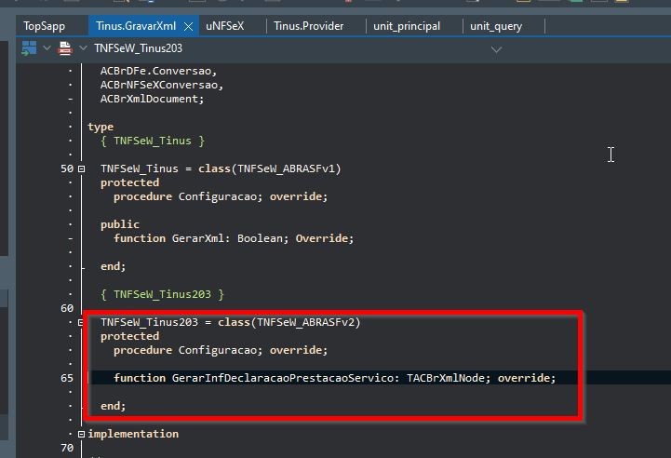Click TNFSeW_Tinus203 = class(TNFSeW_ABRASFv2) declaration

[230, 322]
